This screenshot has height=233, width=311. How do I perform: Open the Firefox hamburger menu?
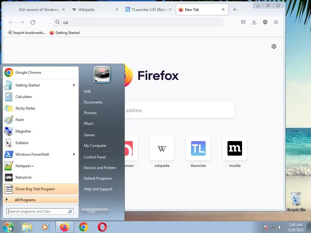coord(276,22)
